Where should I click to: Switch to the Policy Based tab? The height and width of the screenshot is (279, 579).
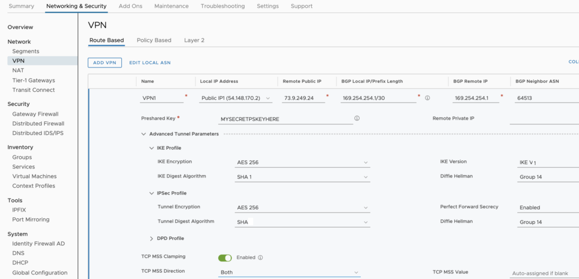click(x=154, y=40)
